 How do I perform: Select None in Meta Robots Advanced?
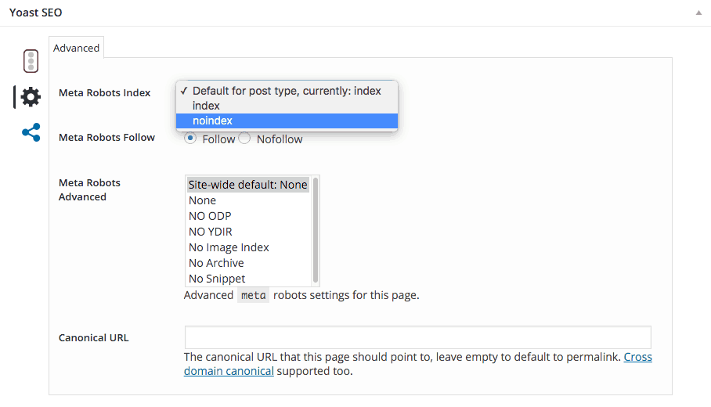pyautogui.click(x=202, y=200)
